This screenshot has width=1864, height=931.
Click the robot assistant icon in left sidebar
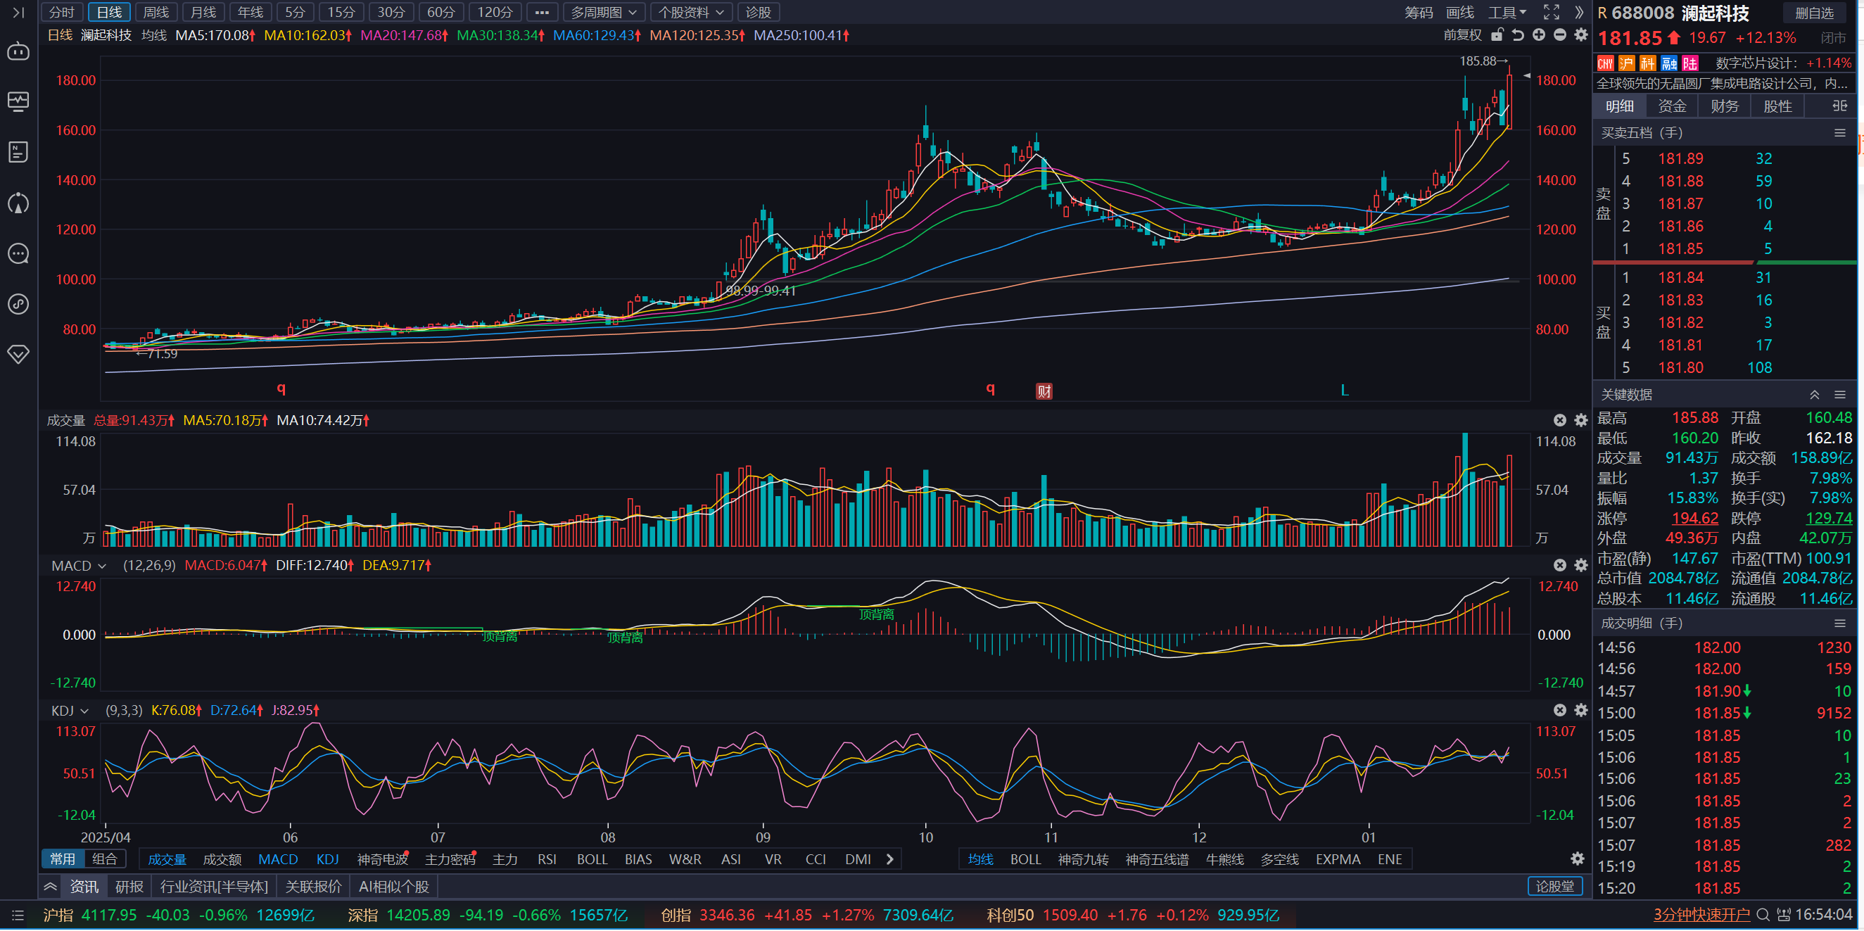pyautogui.click(x=18, y=51)
